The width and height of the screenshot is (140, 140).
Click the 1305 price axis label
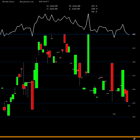point(134,89)
